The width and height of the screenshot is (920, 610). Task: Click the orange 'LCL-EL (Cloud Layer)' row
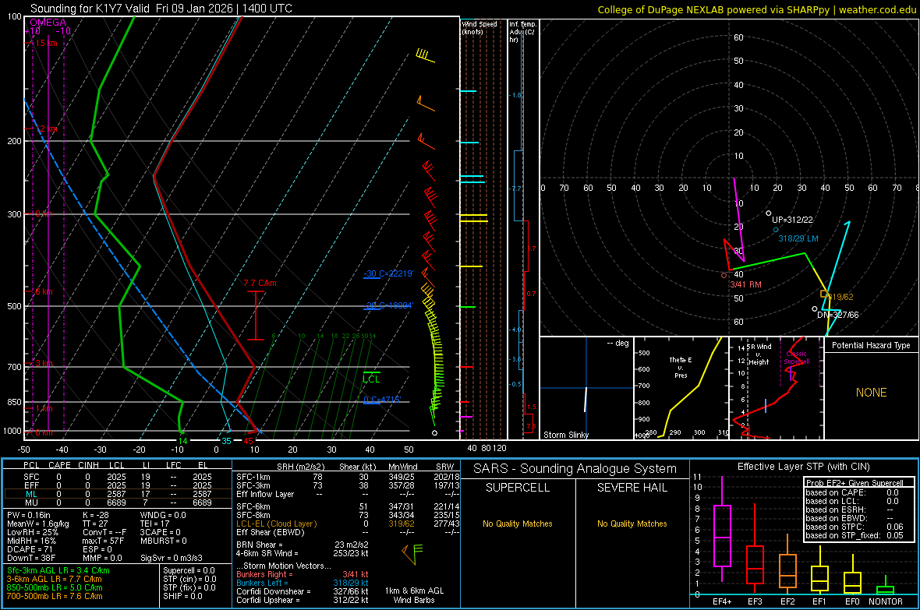pyautogui.click(x=348, y=524)
